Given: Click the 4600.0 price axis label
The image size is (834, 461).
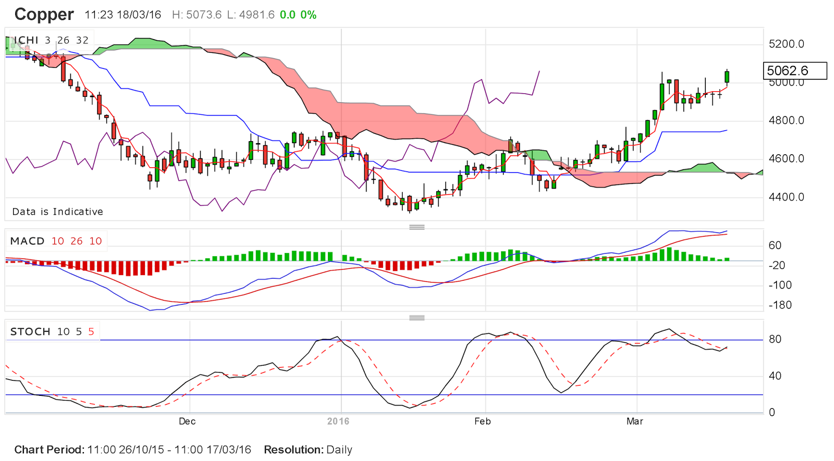Looking at the screenshot, I should coord(787,159).
